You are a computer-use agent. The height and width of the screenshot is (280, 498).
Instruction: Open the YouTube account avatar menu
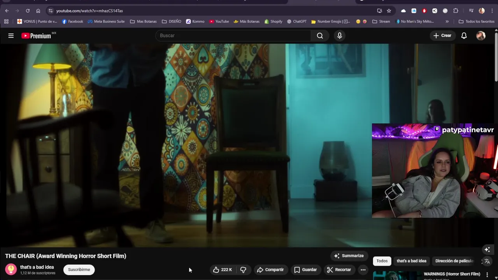tap(481, 36)
